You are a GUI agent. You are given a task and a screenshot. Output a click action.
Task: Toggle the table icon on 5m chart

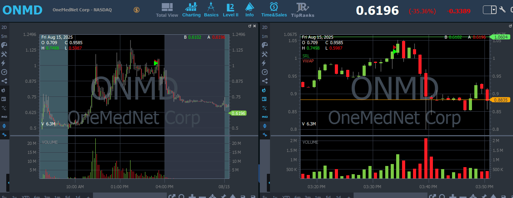(4, 99)
